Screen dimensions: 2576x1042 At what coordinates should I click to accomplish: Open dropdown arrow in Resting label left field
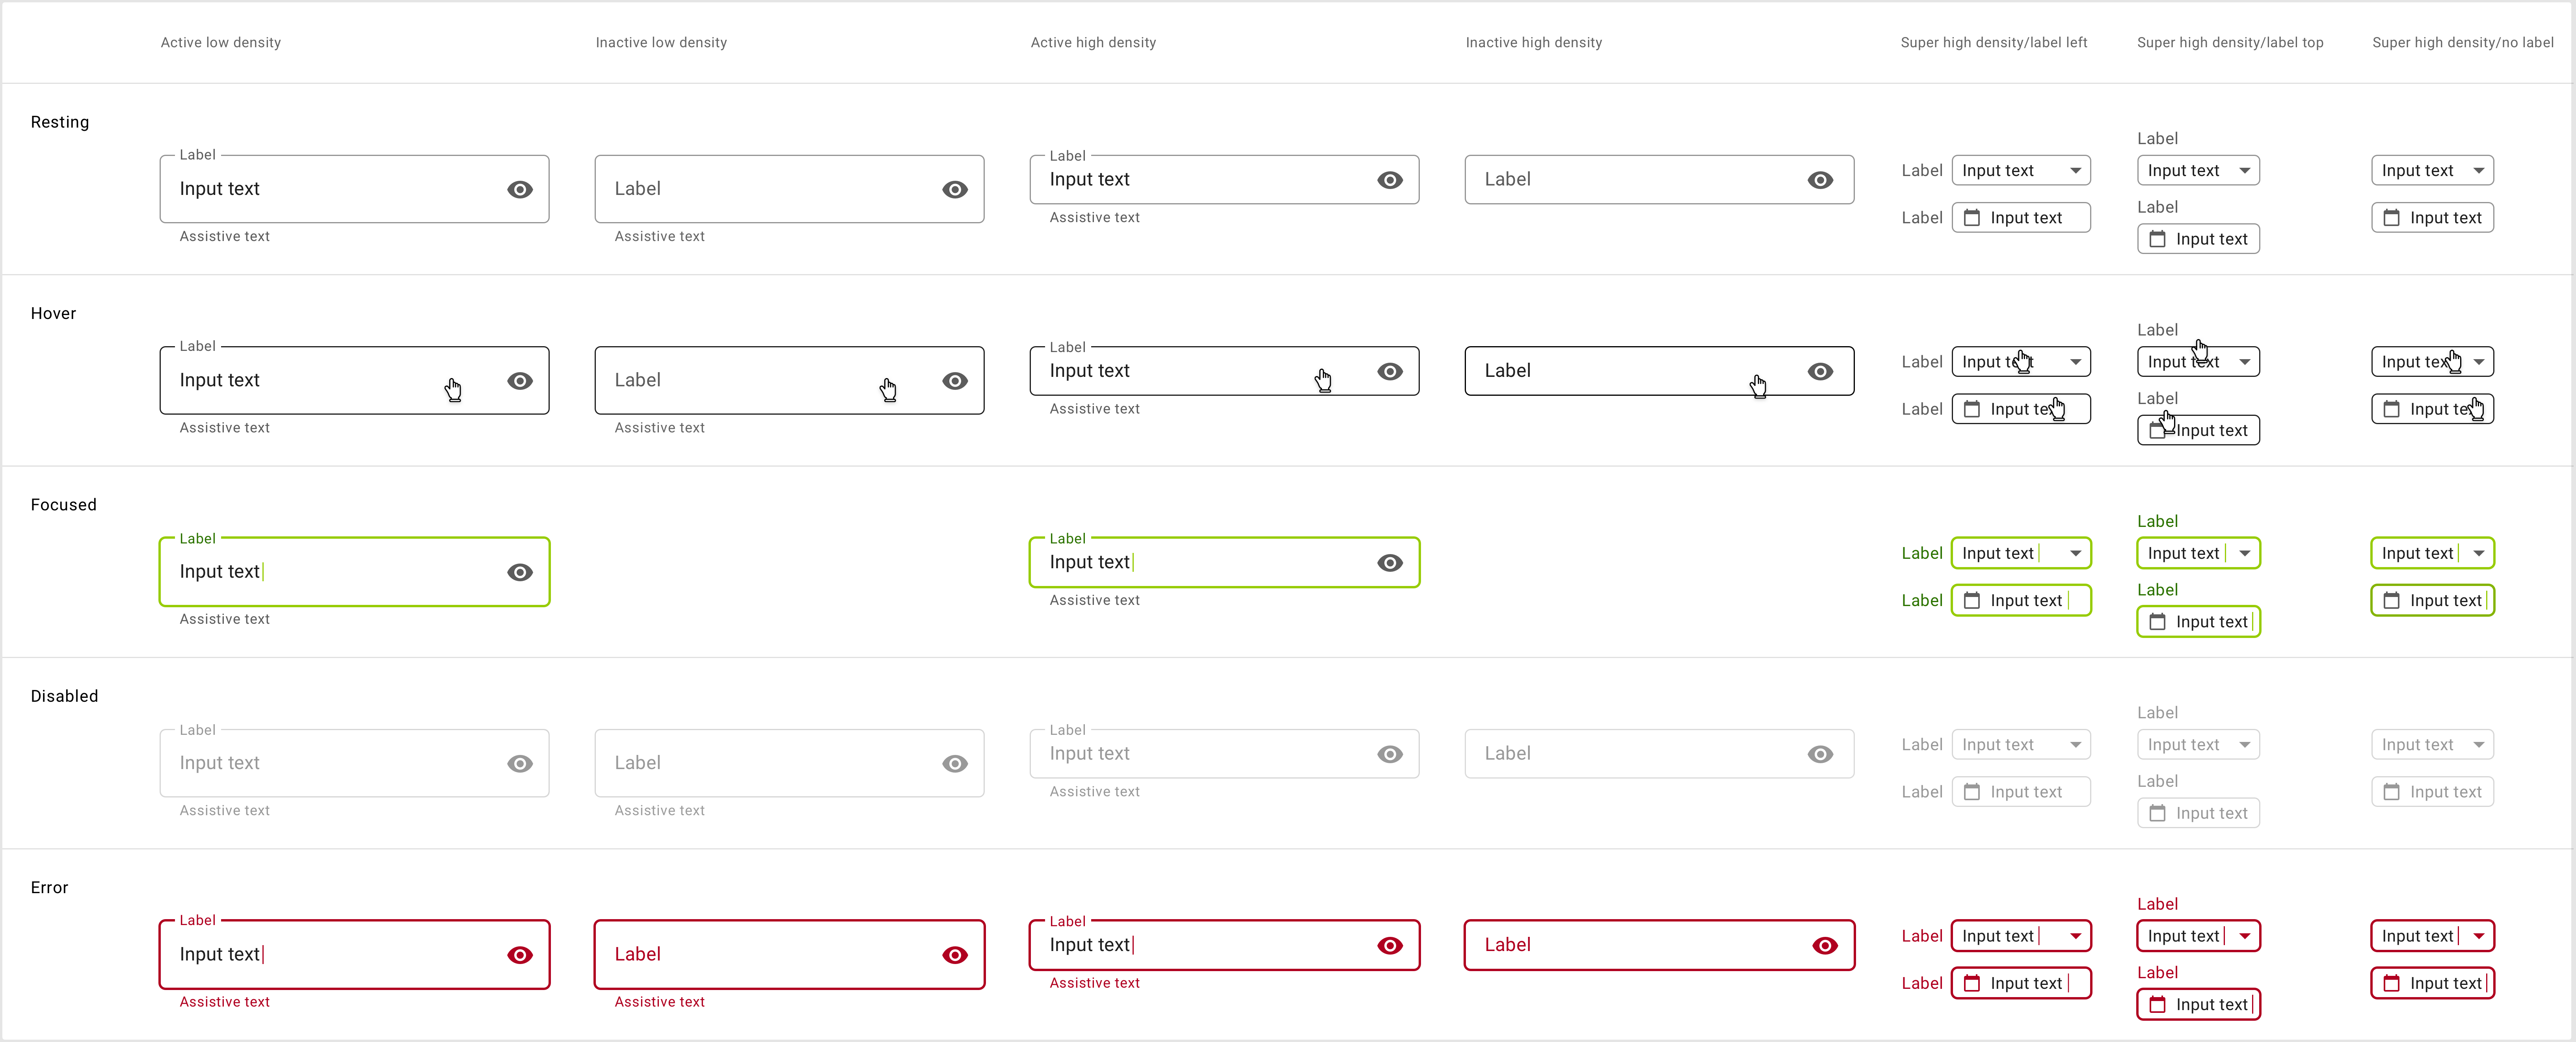(2075, 171)
